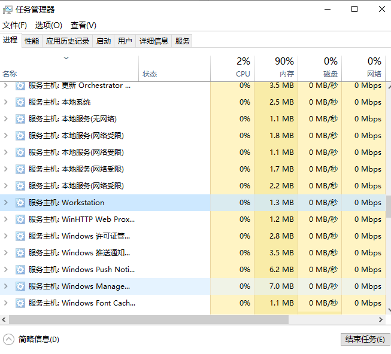Click gear icon for WinHTTP Web Proxy service
The width and height of the screenshot is (391, 354).
pyautogui.click(x=20, y=219)
